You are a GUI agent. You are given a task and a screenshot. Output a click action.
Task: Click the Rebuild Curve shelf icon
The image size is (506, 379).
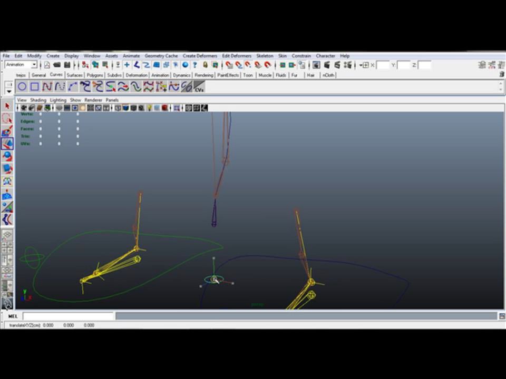click(149, 87)
